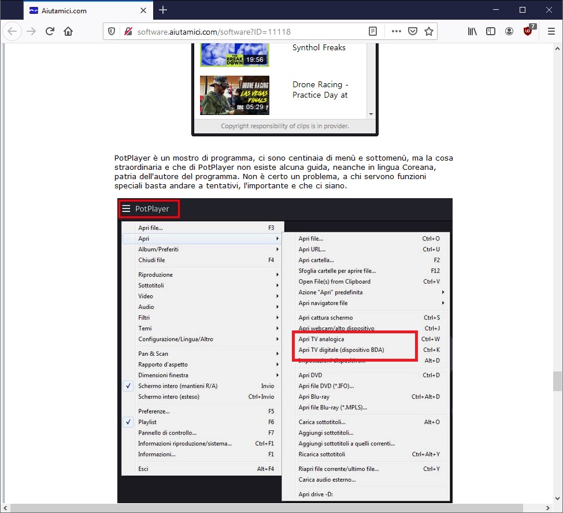
Task: Select Apri TV analogica entry
Action: (366, 339)
